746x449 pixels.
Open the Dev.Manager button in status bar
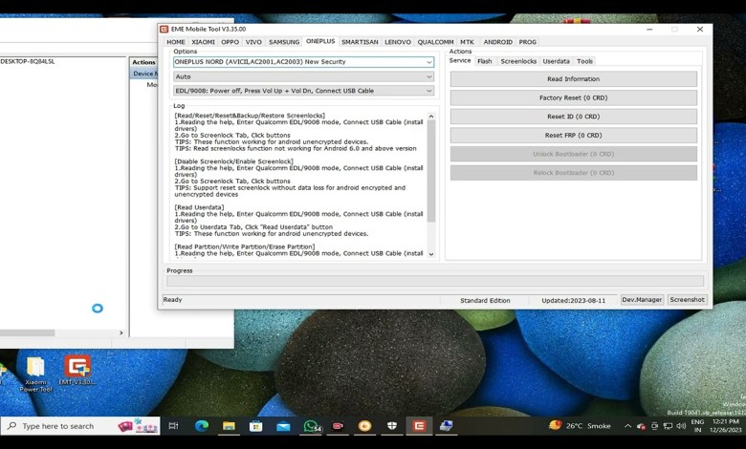click(x=642, y=300)
